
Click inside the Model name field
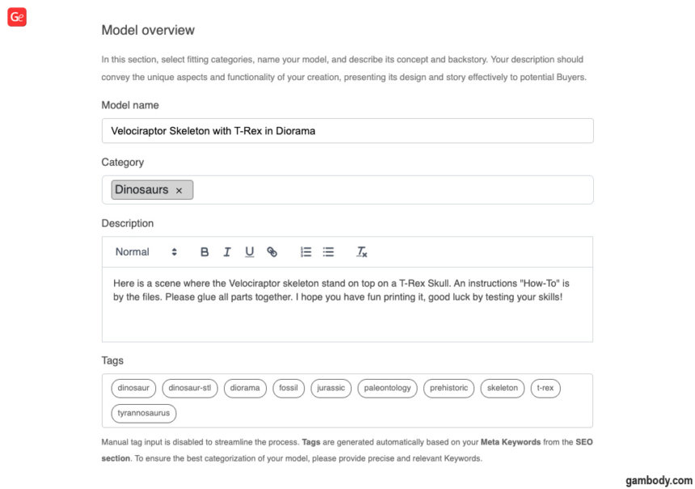click(x=347, y=130)
